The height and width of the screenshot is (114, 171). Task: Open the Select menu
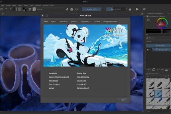20,5
